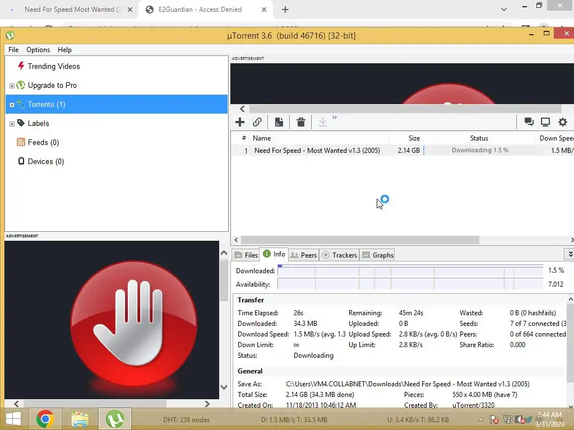Viewport: 574px width, 430px height.
Task: Click the ad panel scroll down arrow
Action: pos(224,387)
